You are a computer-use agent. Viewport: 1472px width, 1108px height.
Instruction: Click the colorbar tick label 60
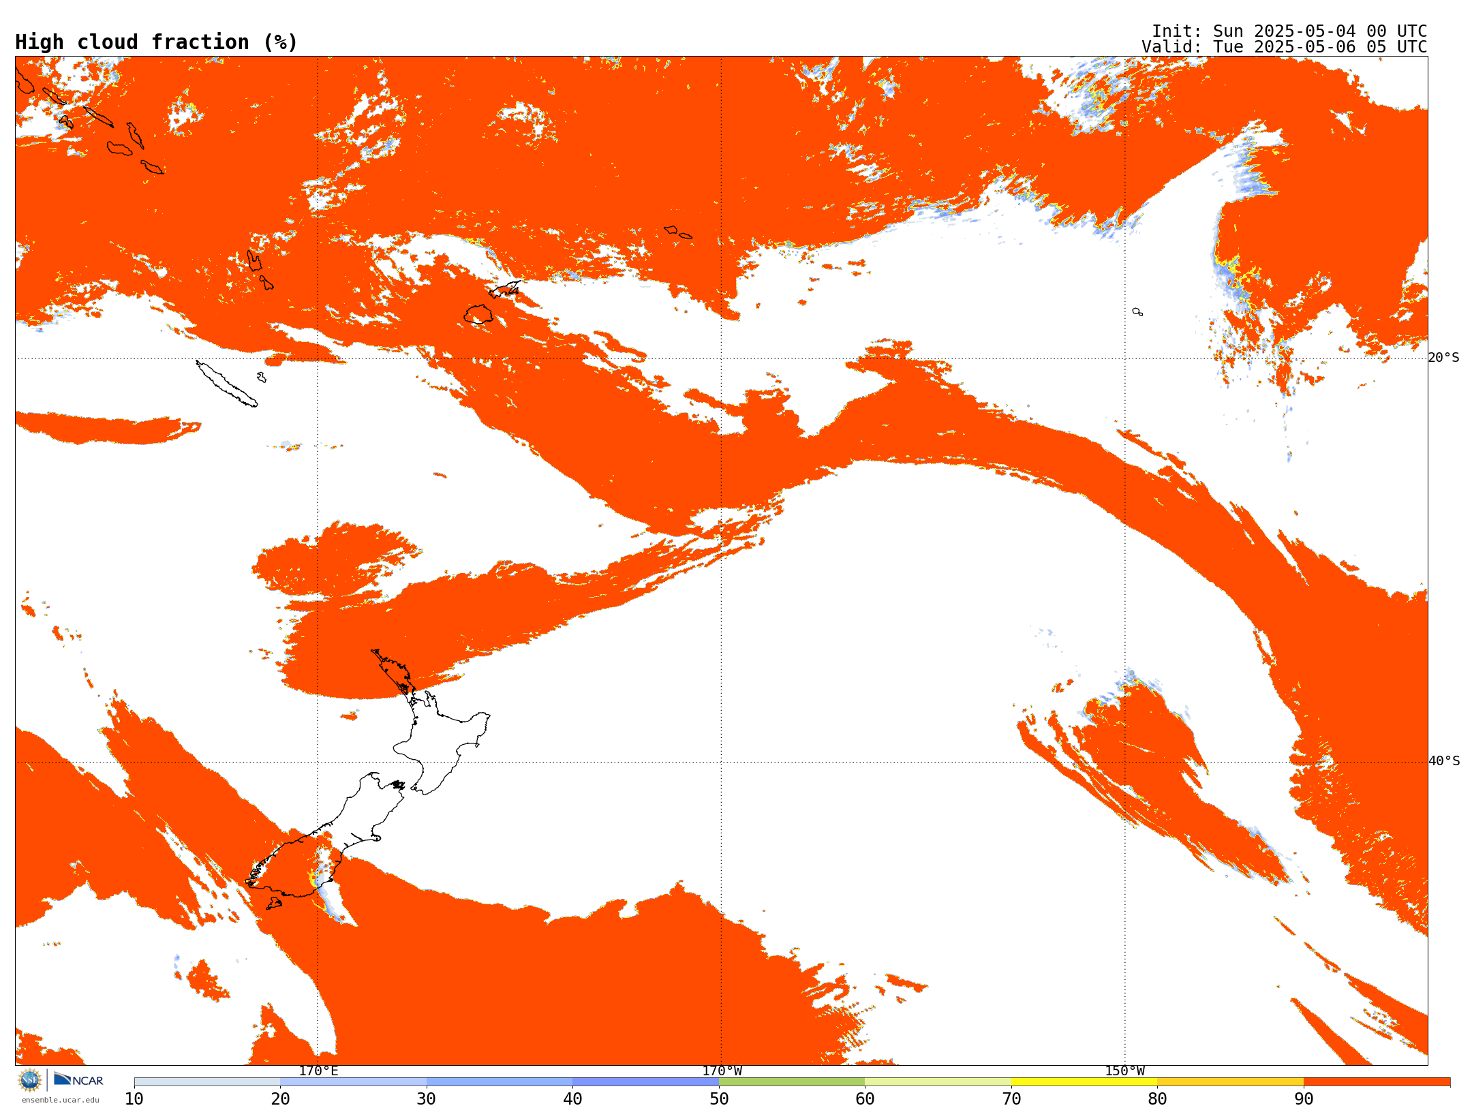865,1099
